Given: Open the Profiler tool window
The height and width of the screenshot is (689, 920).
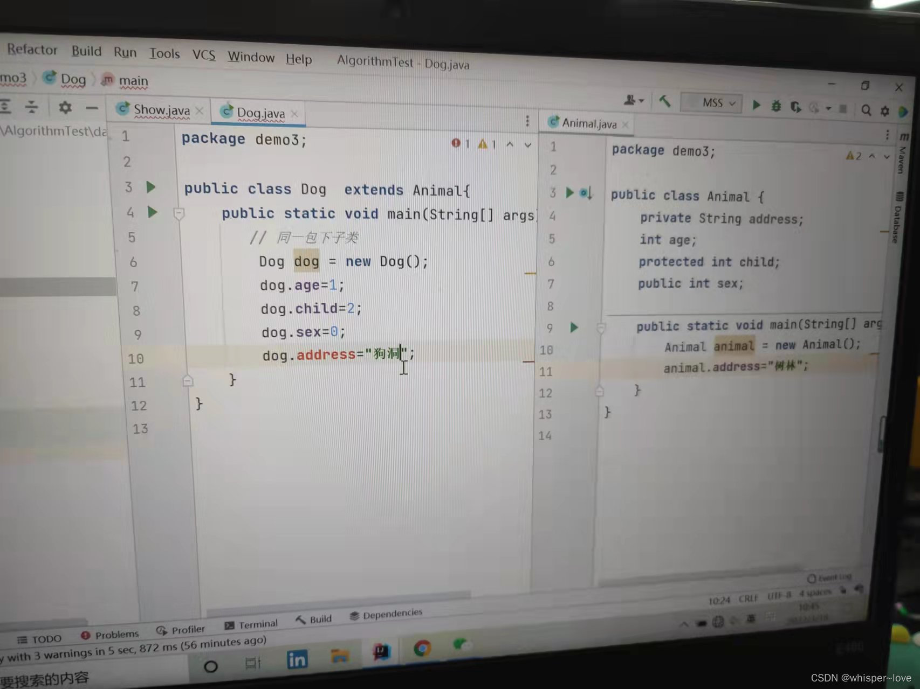Looking at the screenshot, I should click(180, 630).
